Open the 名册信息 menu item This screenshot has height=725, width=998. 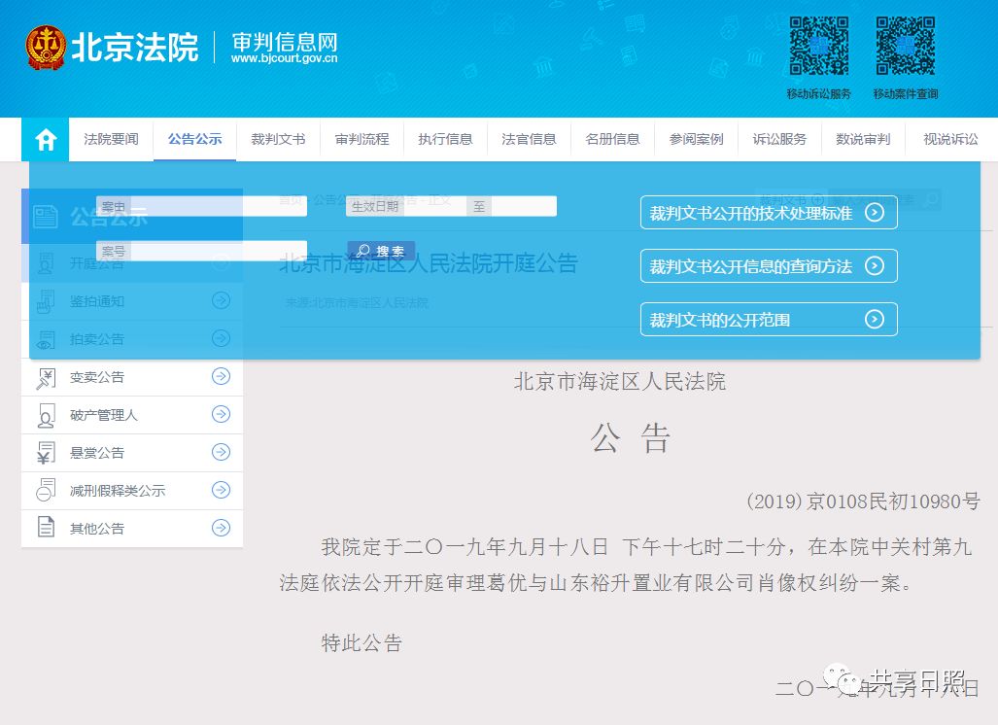612,139
